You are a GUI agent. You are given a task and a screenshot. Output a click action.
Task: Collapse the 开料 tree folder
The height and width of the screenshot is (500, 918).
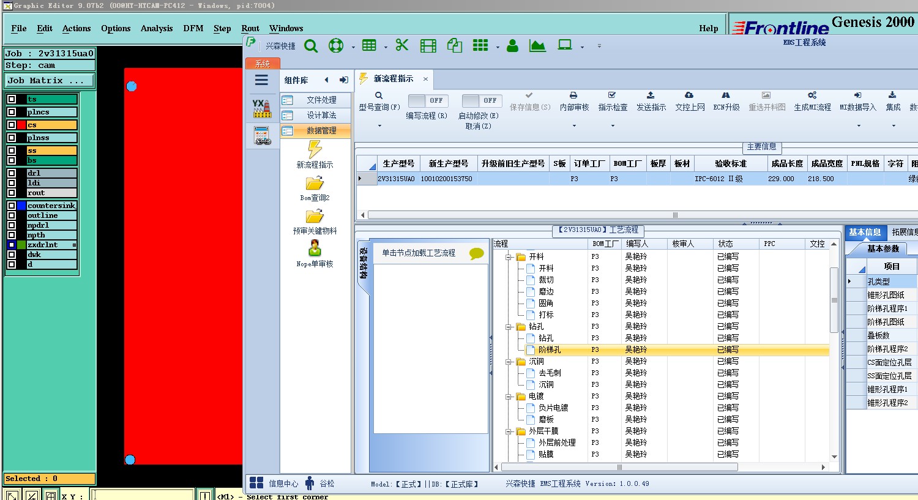509,257
